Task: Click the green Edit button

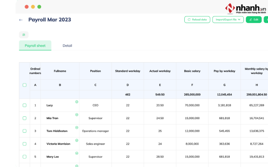Action: tap(254, 20)
